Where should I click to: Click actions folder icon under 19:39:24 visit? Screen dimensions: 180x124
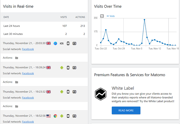click(17, 82)
